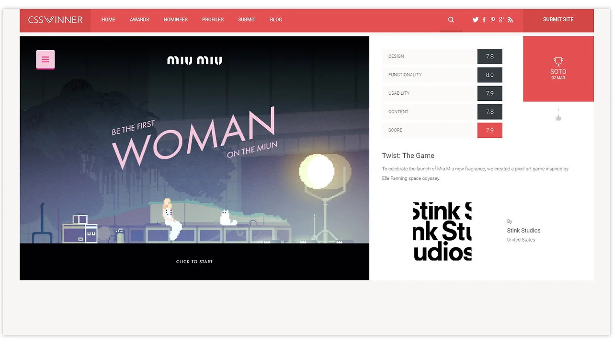Click the CSSWINNER logo

pyautogui.click(x=55, y=20)
